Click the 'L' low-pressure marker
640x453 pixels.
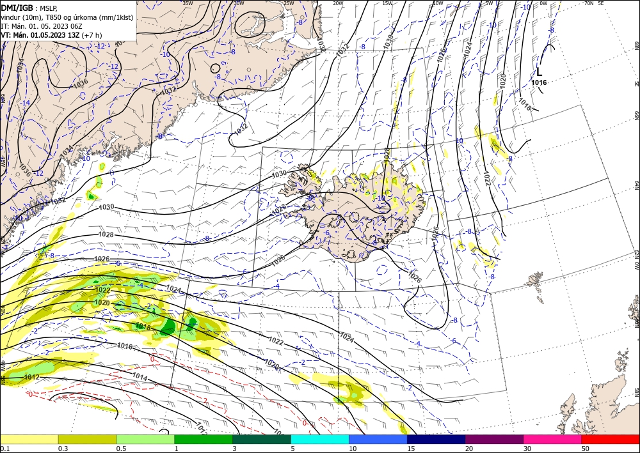(539, 72)
